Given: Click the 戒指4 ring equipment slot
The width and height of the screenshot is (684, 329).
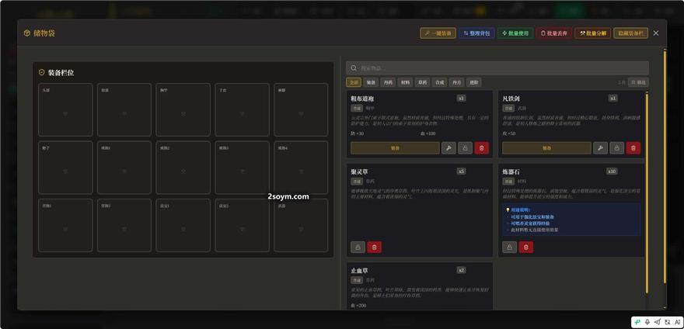Looking at the screenshot, I should click(301, 168).
